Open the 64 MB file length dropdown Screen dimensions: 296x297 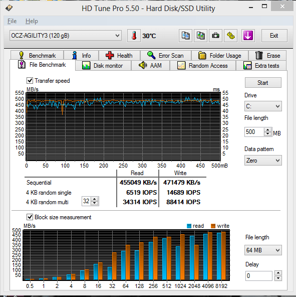point(263,250)
